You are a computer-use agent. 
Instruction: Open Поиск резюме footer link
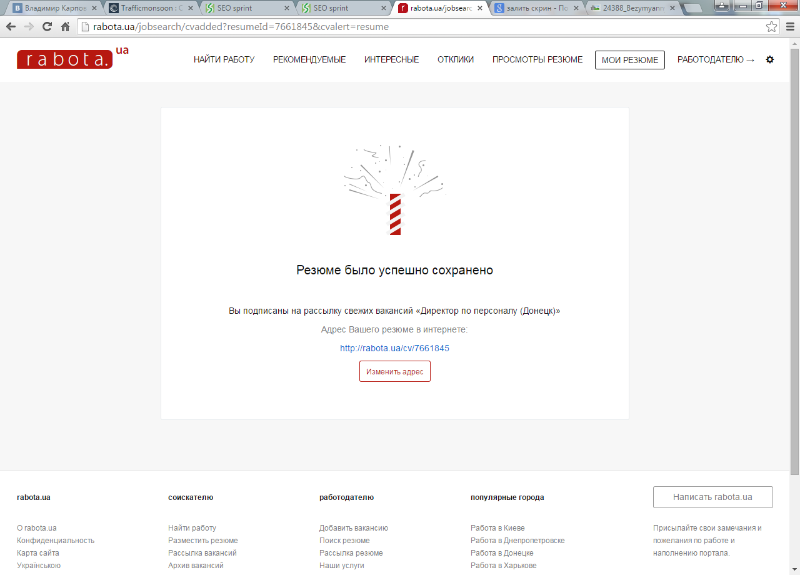[344, 541]
